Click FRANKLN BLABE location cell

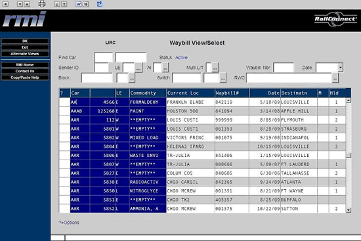[x=190, y=102]
